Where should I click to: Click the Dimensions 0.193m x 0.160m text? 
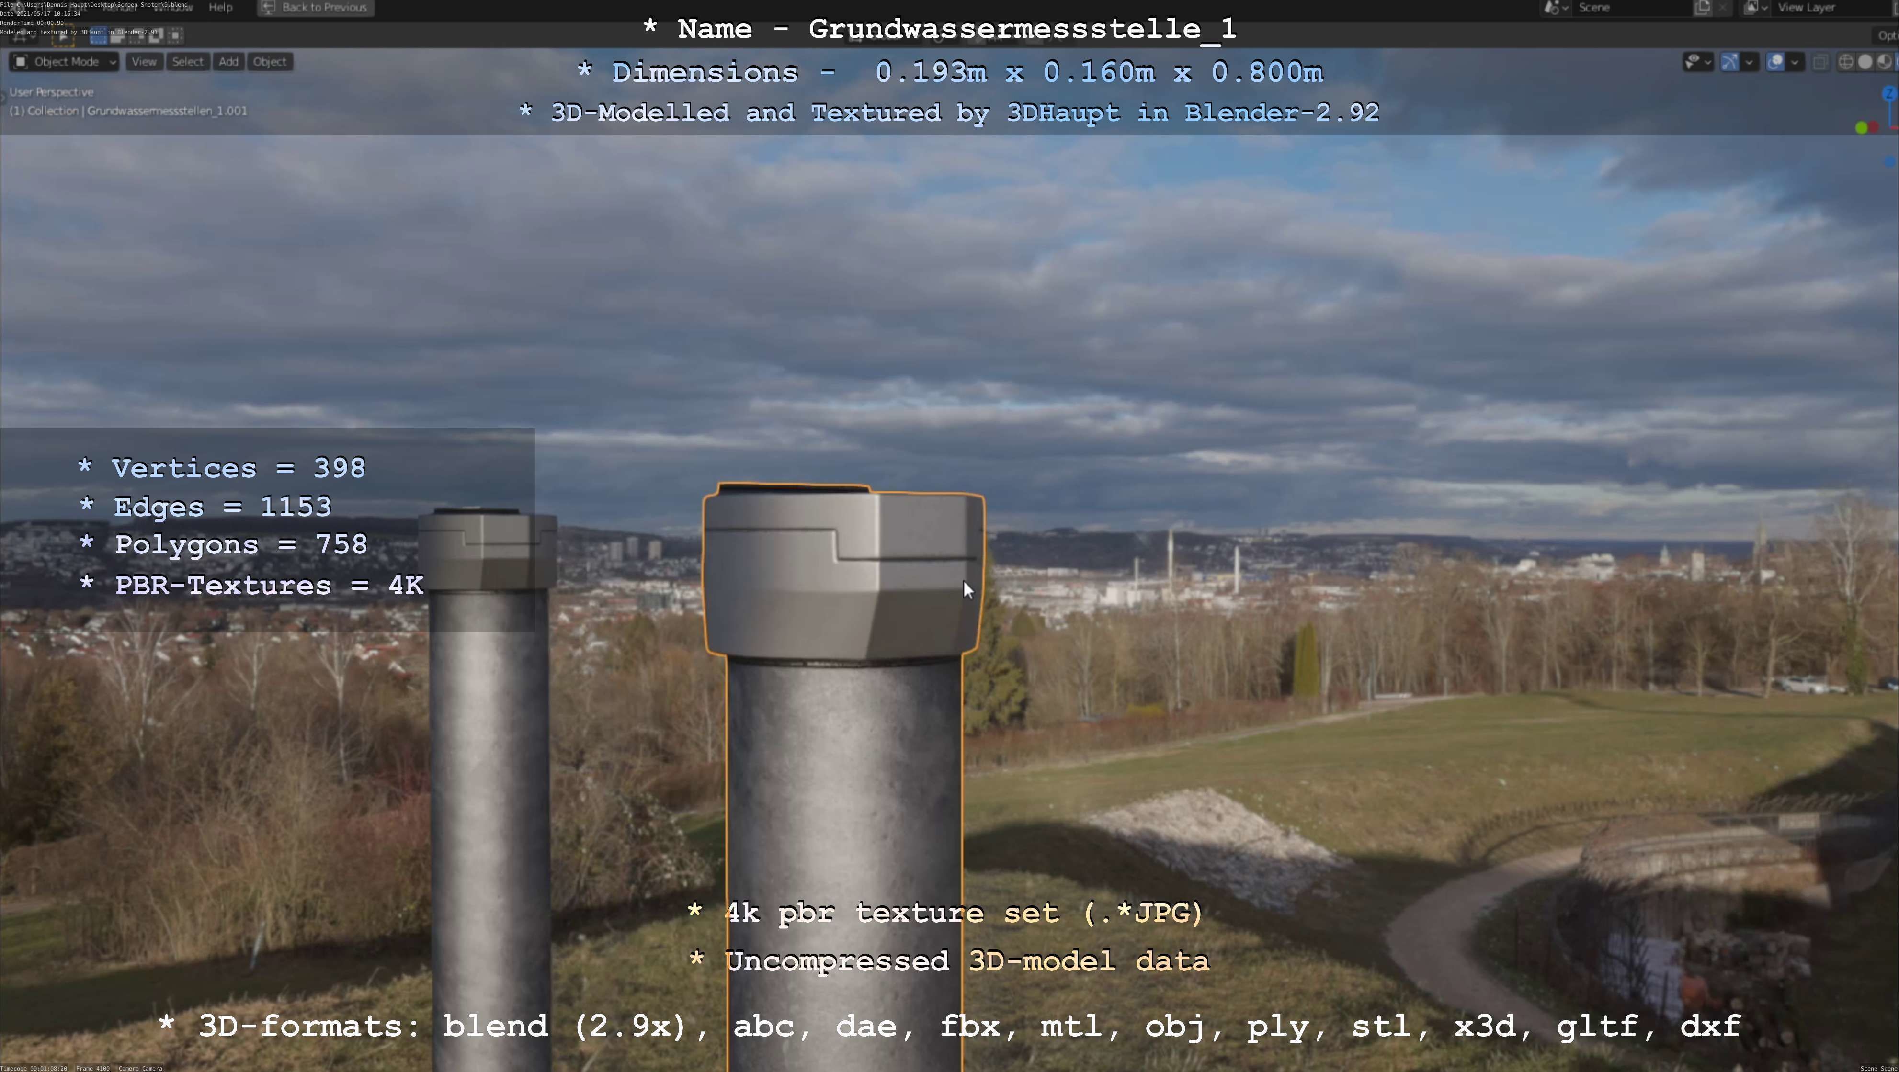coord(950,72)
